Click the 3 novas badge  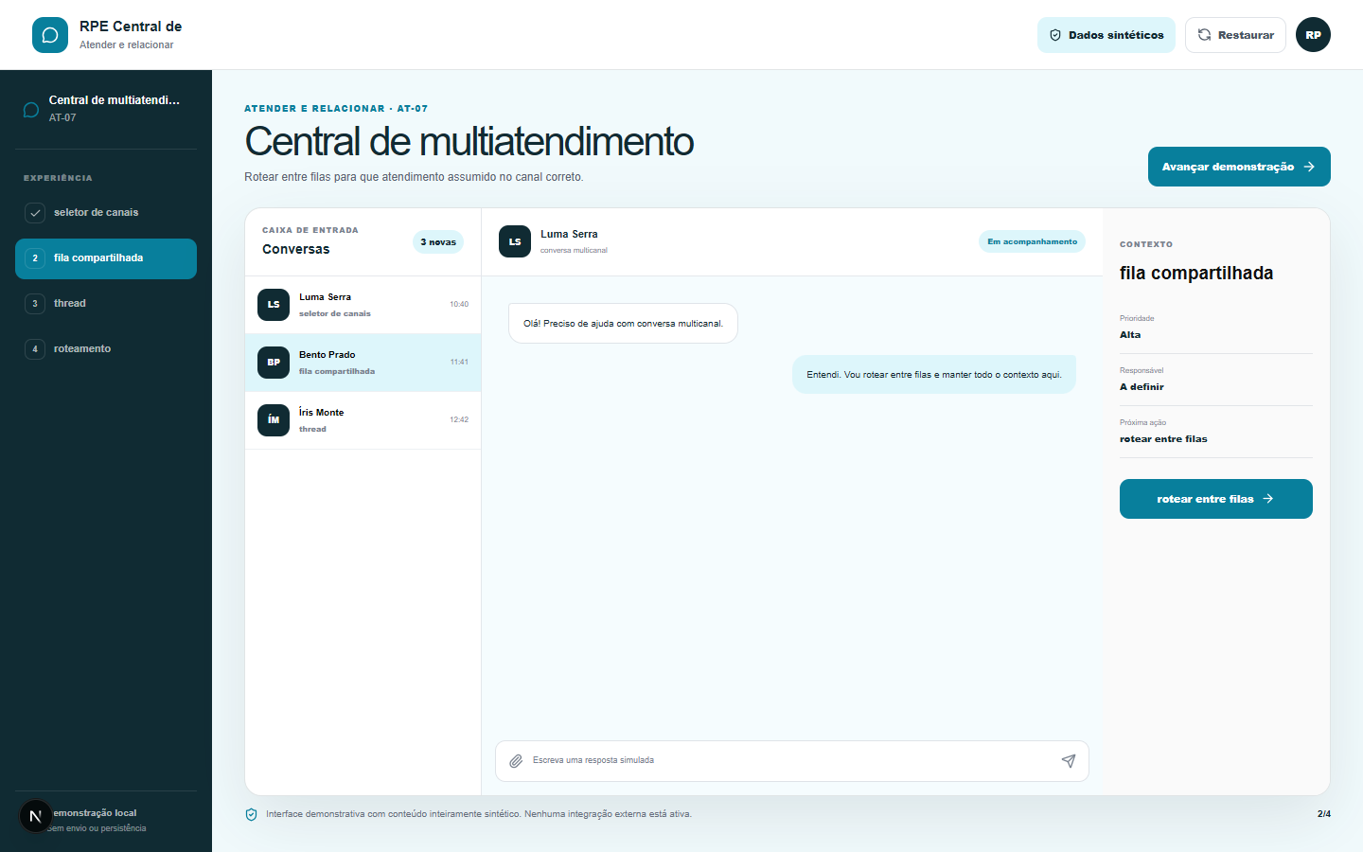(x=438, y=242)
